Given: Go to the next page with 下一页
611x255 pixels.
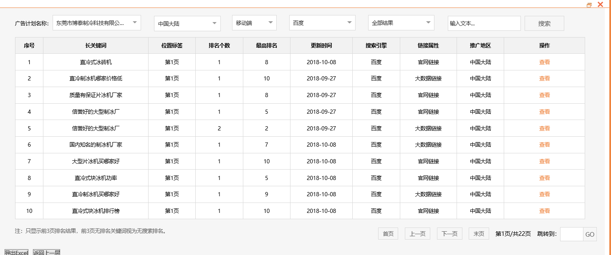Looking at the screenshot, I should pyautogui.click(x=449, y=233).
